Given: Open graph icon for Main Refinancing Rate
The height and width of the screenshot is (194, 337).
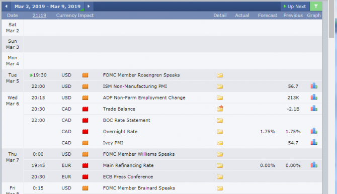Looking at the screenshot, I should click(314, 165).
